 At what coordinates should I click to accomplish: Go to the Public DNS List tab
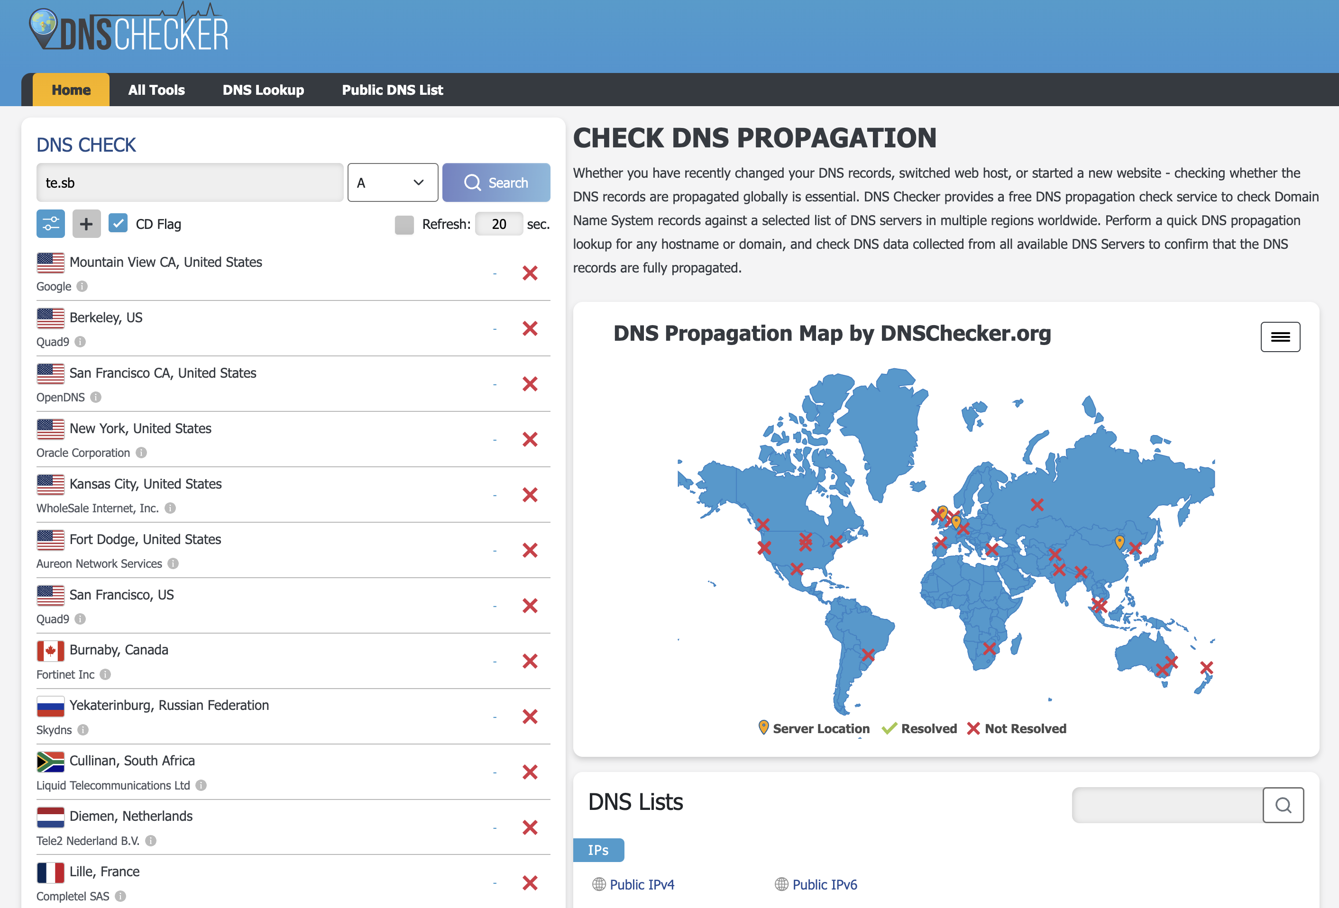(x=393, y=90)
